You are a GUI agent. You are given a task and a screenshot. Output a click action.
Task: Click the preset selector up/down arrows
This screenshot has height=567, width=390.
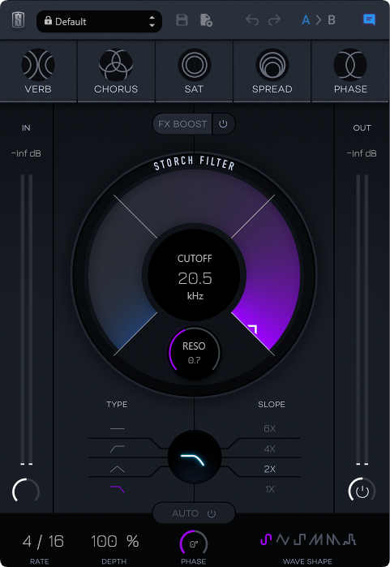[152, 21]
